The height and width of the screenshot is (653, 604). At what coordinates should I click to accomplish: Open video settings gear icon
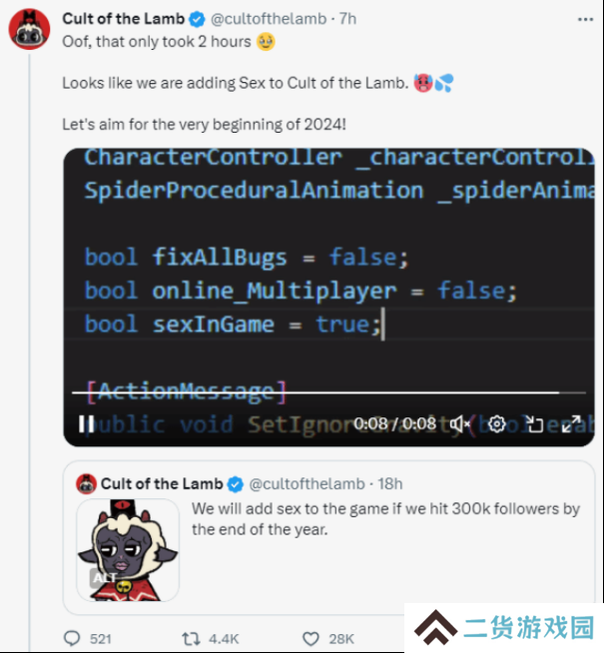[x=496, y=424]
